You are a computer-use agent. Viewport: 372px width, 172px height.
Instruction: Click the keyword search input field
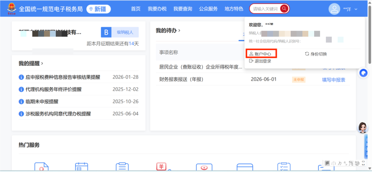pyautogui.click(x=265, y=9)
